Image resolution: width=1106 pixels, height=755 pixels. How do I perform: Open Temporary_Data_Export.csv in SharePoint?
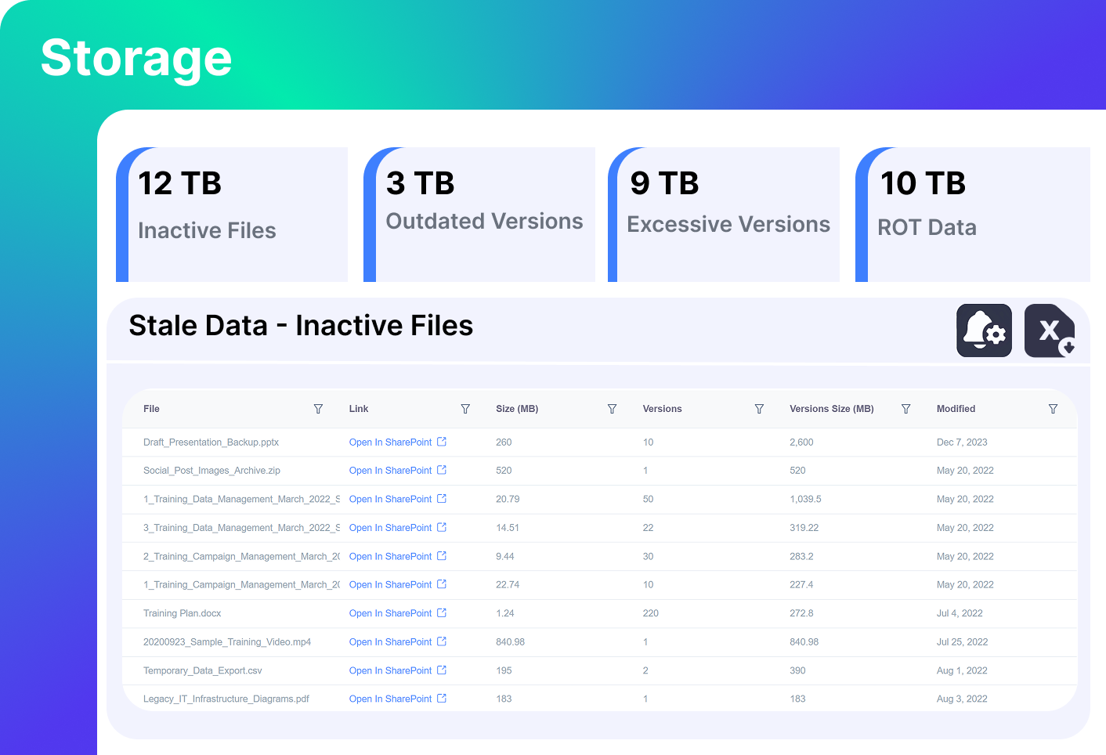[389, 670]
